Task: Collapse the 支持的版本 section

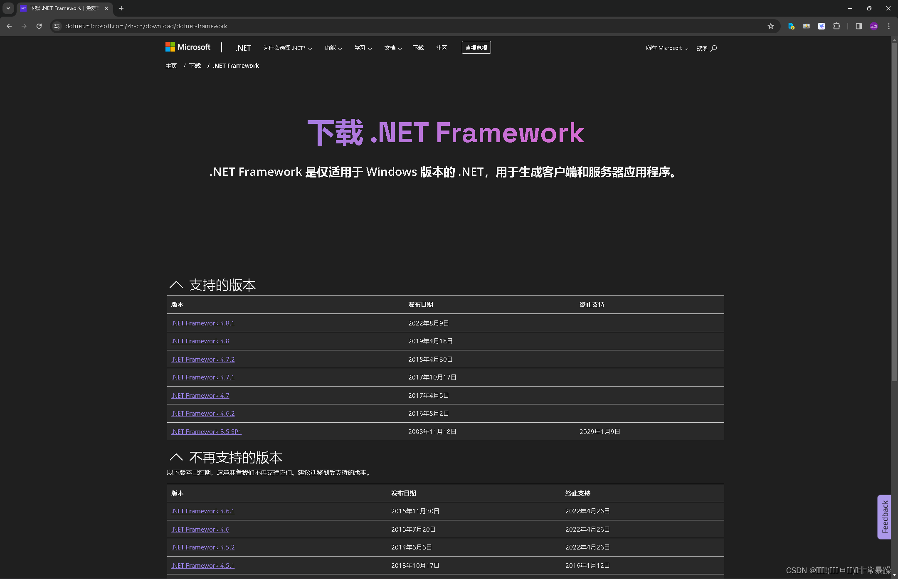Action: click(176, 285)
